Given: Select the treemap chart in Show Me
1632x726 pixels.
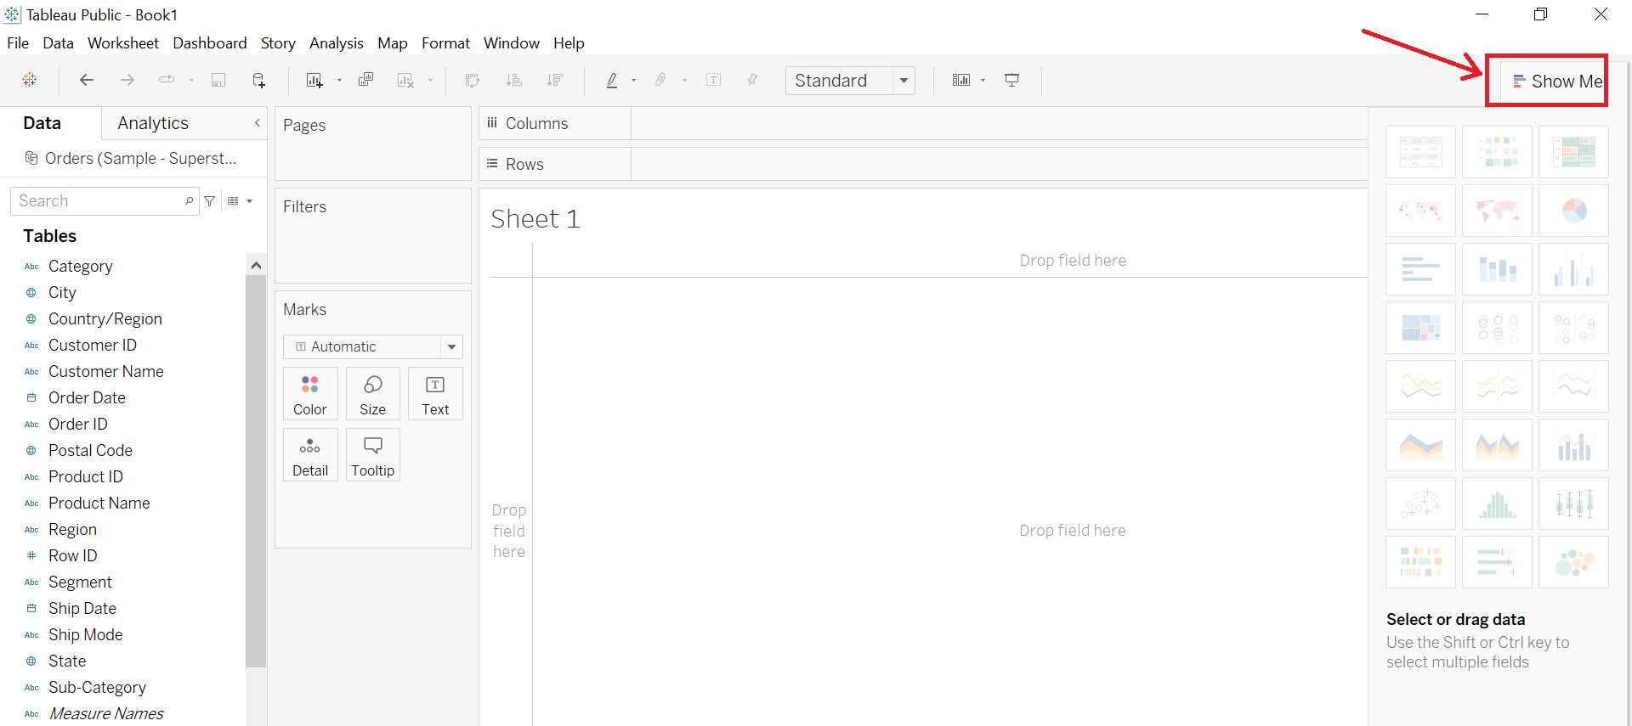Looking at the screenshot, I should click(x=1420, y=328).
